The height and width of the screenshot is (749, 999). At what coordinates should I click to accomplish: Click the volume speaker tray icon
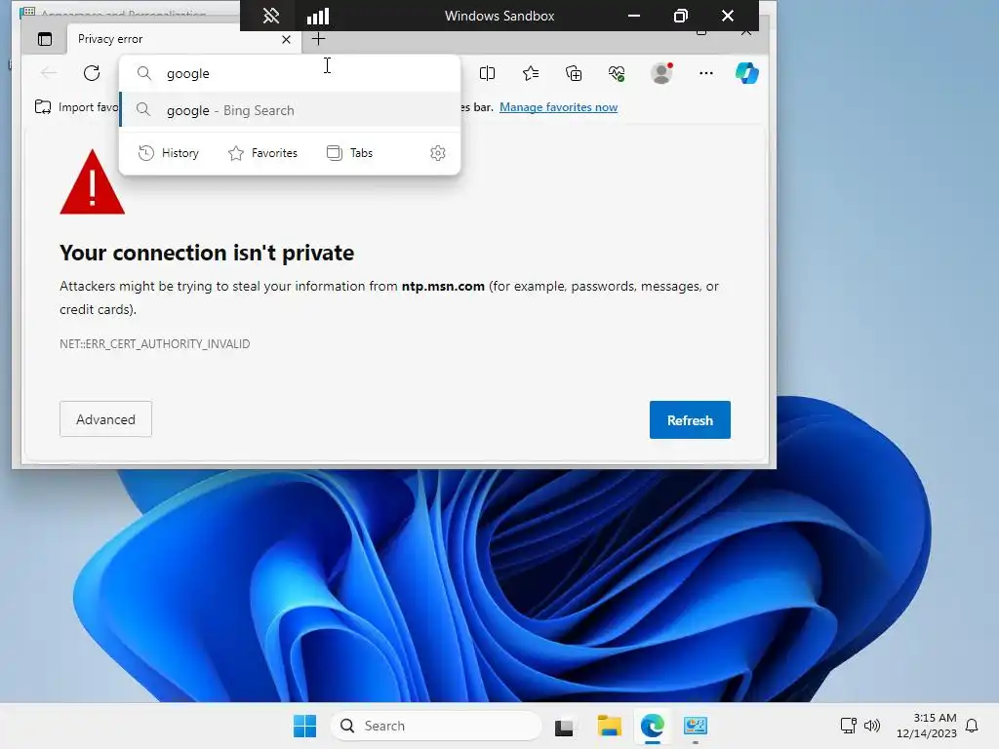click(871, 726)
